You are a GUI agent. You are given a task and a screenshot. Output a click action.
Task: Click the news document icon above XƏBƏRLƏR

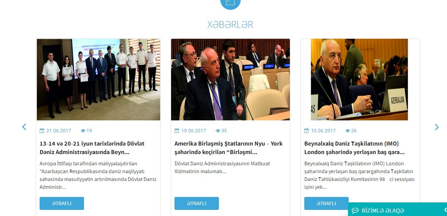[x=231, y=3]
